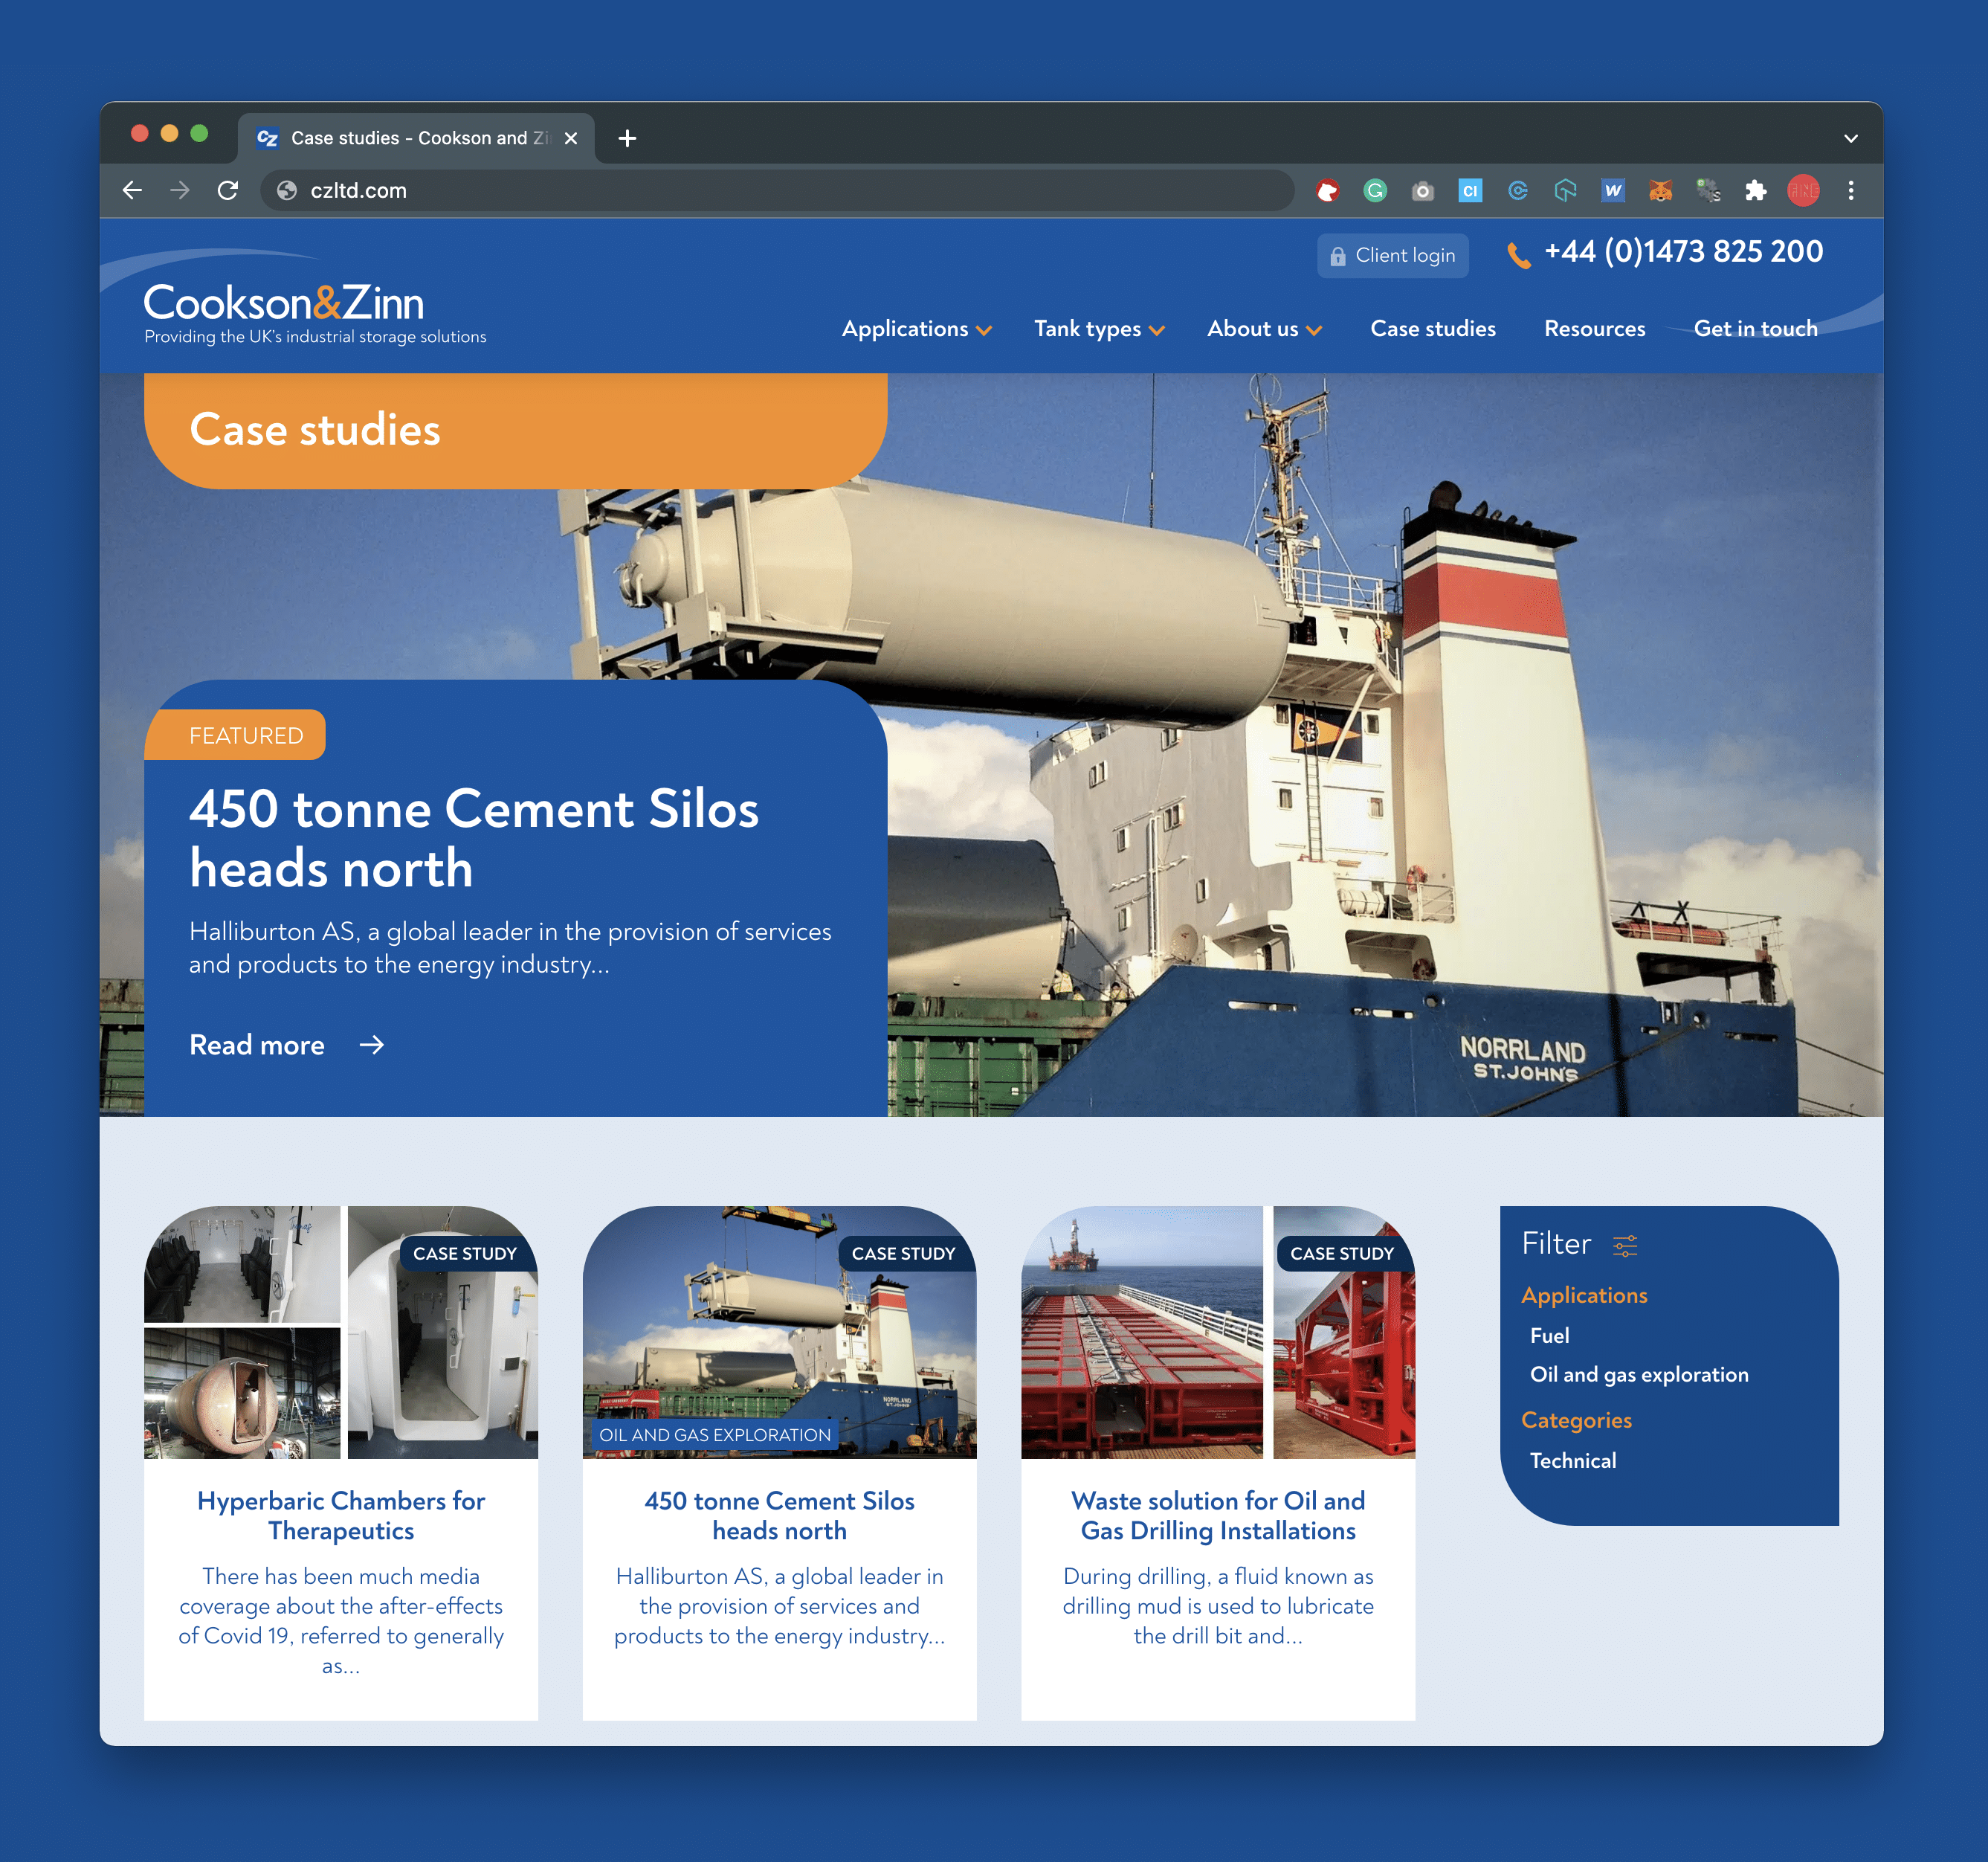Select the Oil and gas exploration filter

tap(1638, 1373)
